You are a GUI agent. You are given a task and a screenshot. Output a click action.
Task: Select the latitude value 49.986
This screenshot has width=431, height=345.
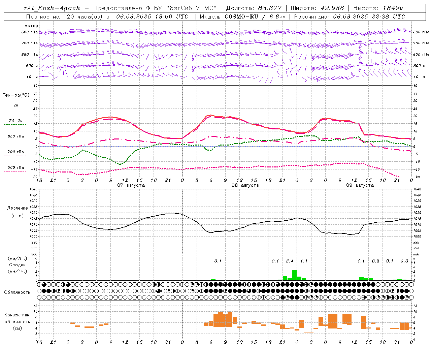[332, 8]
